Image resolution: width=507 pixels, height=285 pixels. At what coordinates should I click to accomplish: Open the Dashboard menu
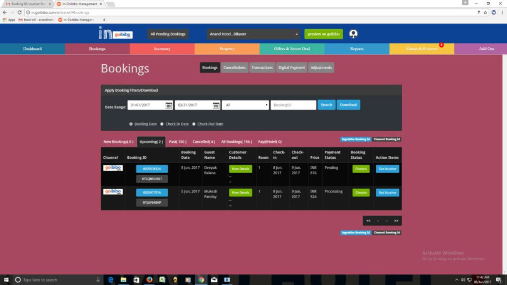click(x=32, y=49)
